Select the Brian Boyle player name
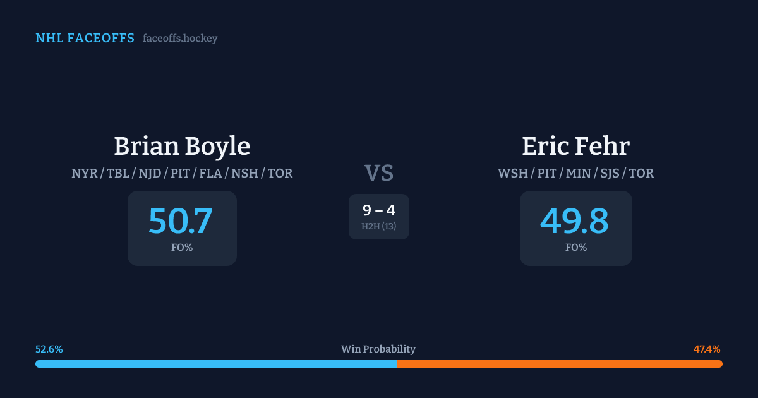Viewport: 758px width, 398px height. [182, 146]
